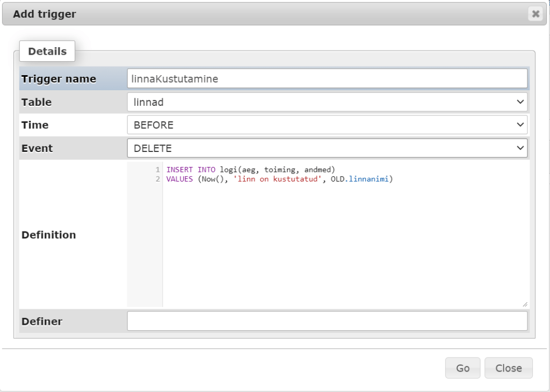
Task: Click the empty Definer input field
Action: click(x=327, y=321)
